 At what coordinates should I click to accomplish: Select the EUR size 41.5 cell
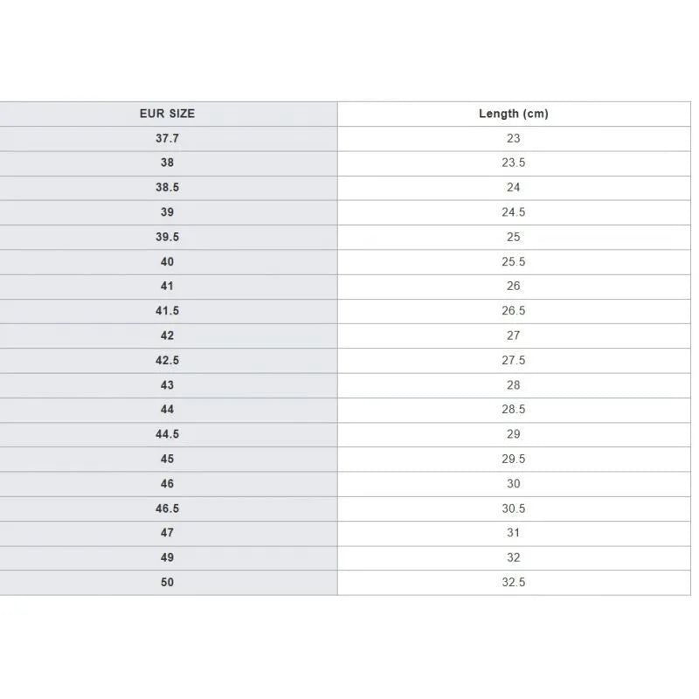pos(167,311)
